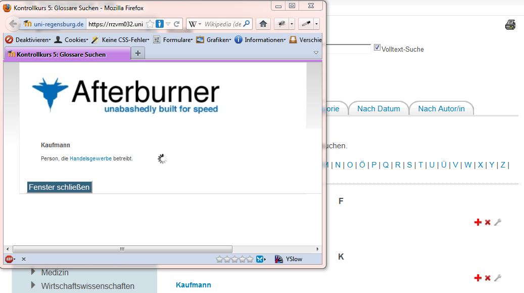Click the scrollbar right arrow
This screenshot has height=293, width=524.
(x=317, y=249)
